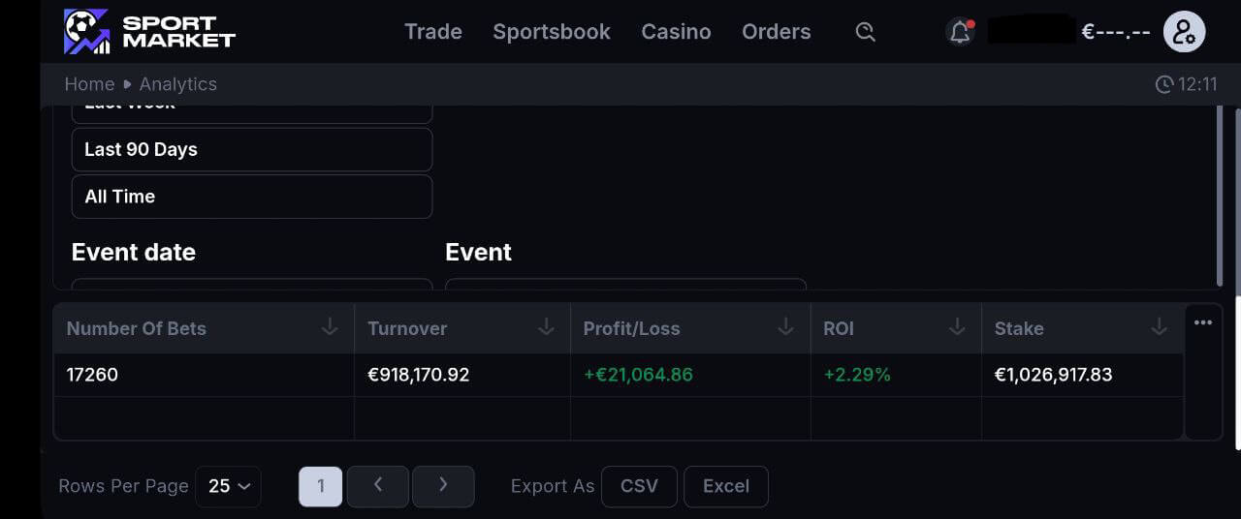Open the notifications bell
1241x519 pixels.
tap(960, 32)
